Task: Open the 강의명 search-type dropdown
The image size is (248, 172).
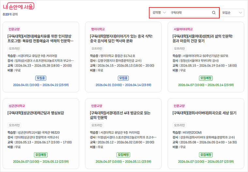Action: [x=159, y=12]
